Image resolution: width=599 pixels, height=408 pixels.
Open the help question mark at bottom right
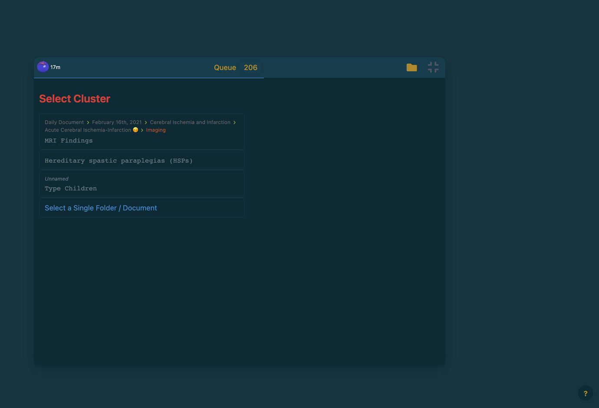[x=585, y=393]
